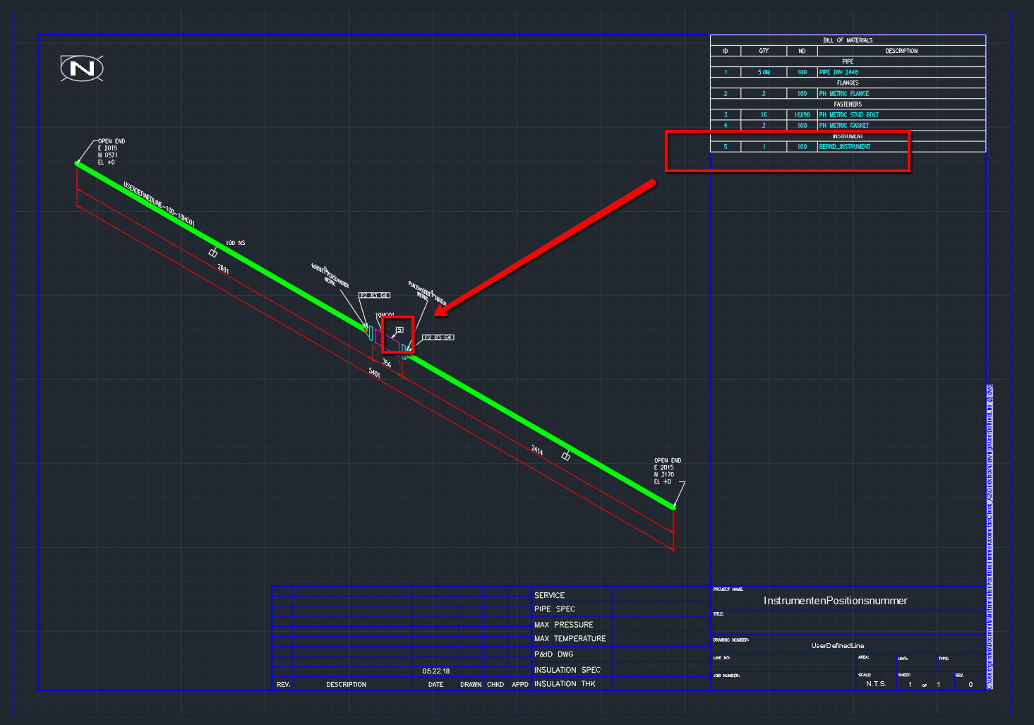Select the green pipe segment labelled "100 NS"
The width and height of the screenshot is (1034, 725).
(221, 246)
